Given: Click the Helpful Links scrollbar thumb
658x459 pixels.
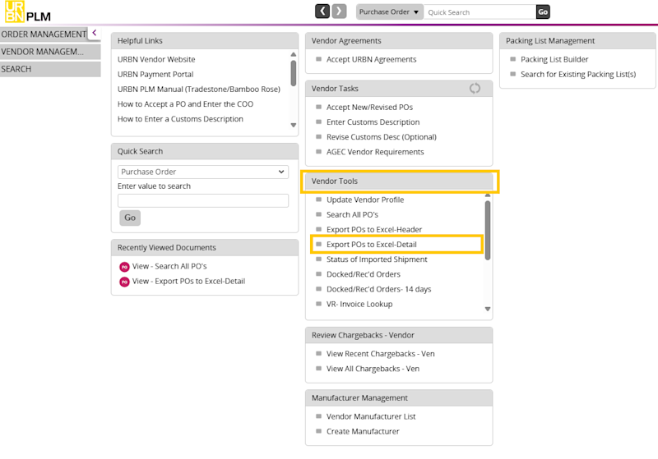Looking at the screenshot, I should click(294, 73).
